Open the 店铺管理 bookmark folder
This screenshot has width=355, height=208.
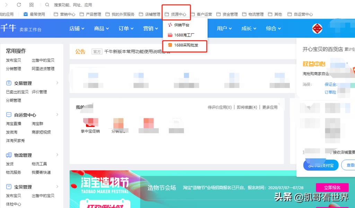[x=150, y=14]
